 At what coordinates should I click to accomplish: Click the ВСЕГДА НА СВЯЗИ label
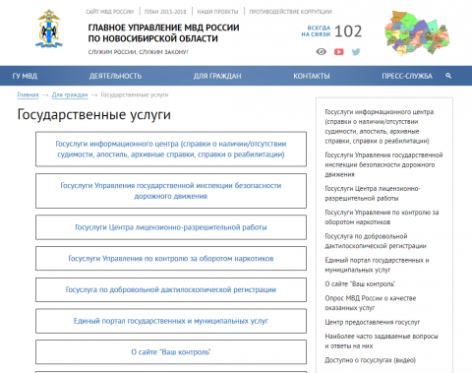tap(316, 31)
